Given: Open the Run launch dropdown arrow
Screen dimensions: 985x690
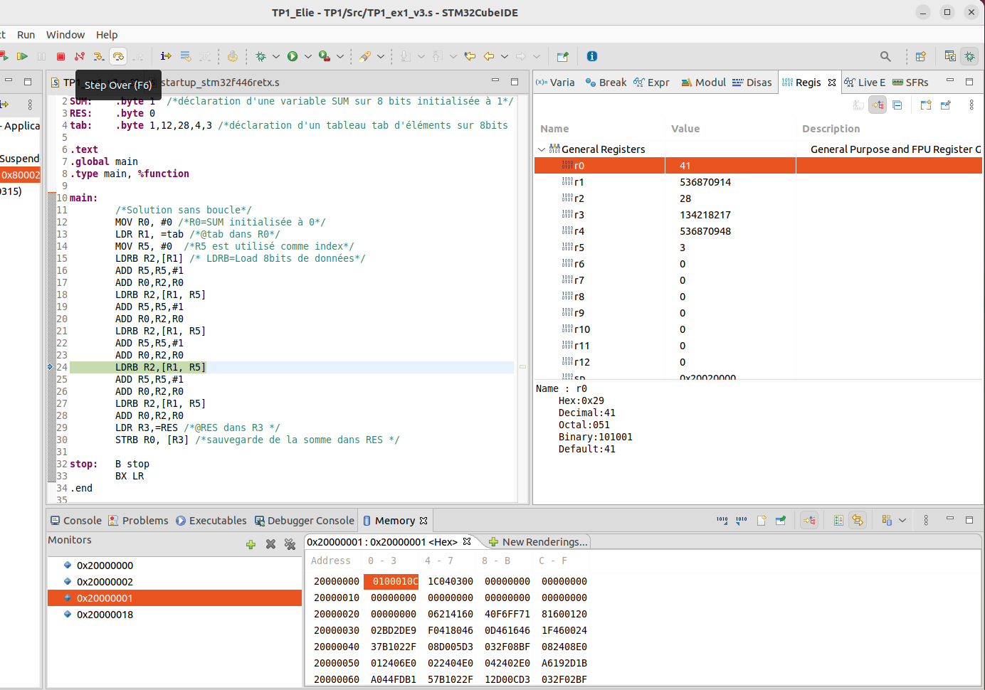Looking at the screenshot, I should (308, 56).
